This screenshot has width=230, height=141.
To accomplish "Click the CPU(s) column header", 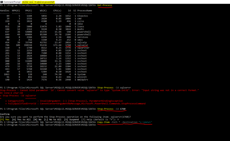I will pos(57,10).
